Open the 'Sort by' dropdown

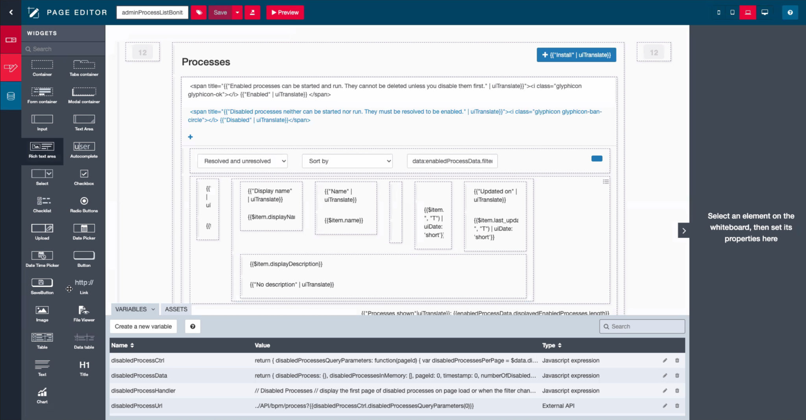click(347, 161)
